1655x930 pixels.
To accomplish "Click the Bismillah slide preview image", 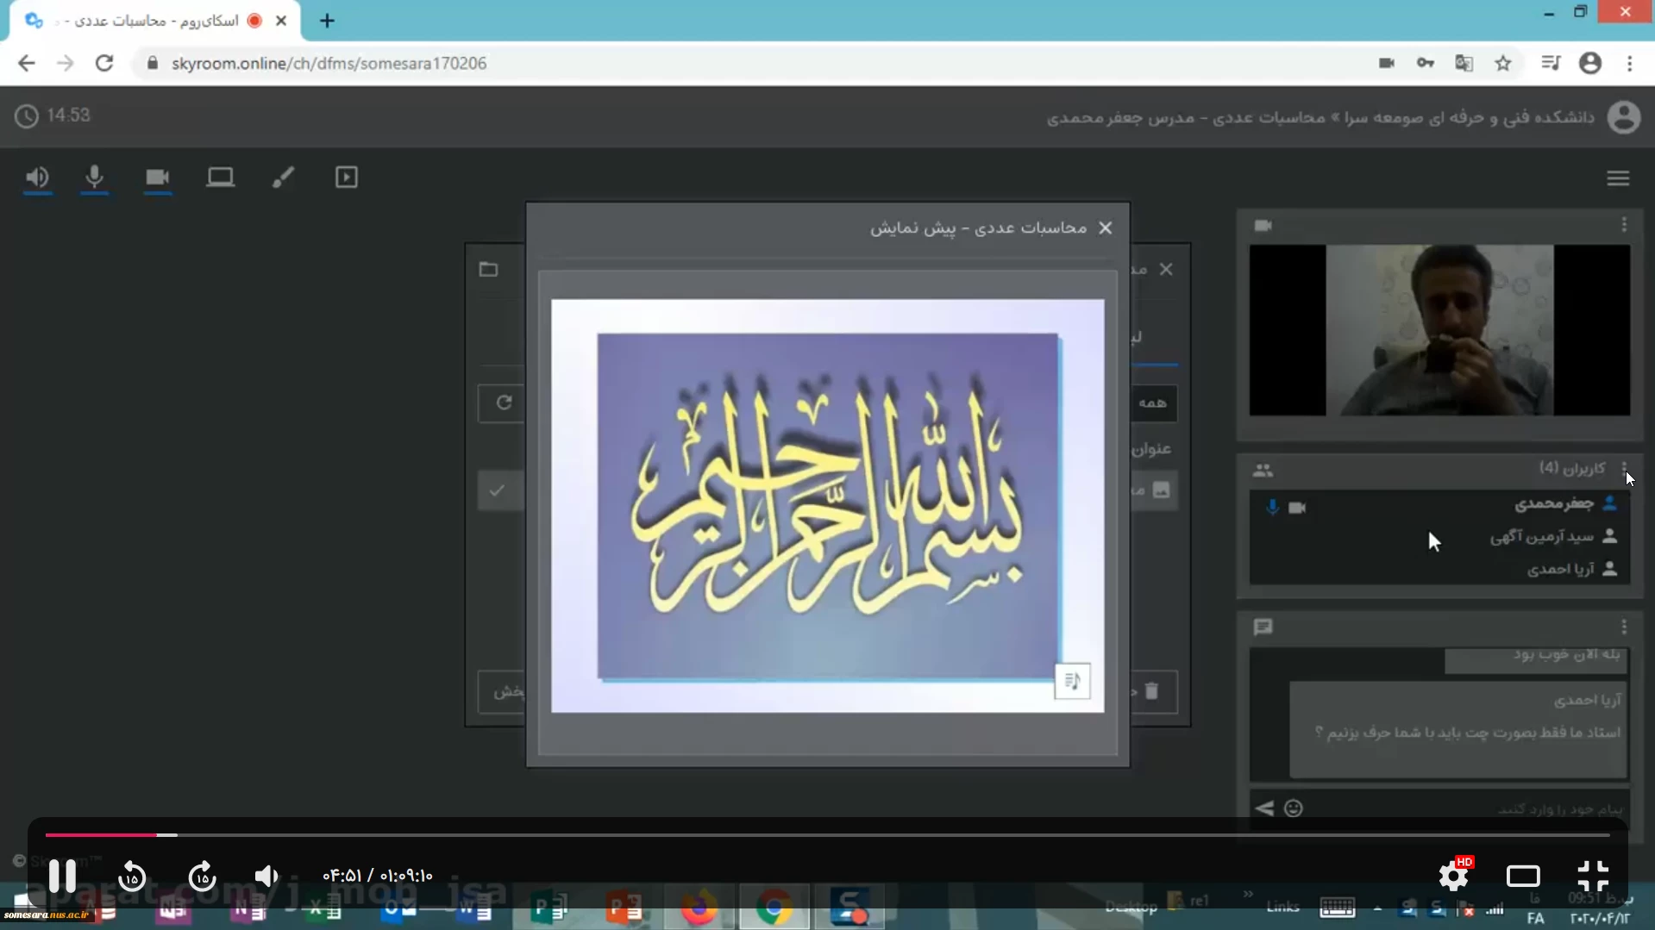I will point(828,506).
